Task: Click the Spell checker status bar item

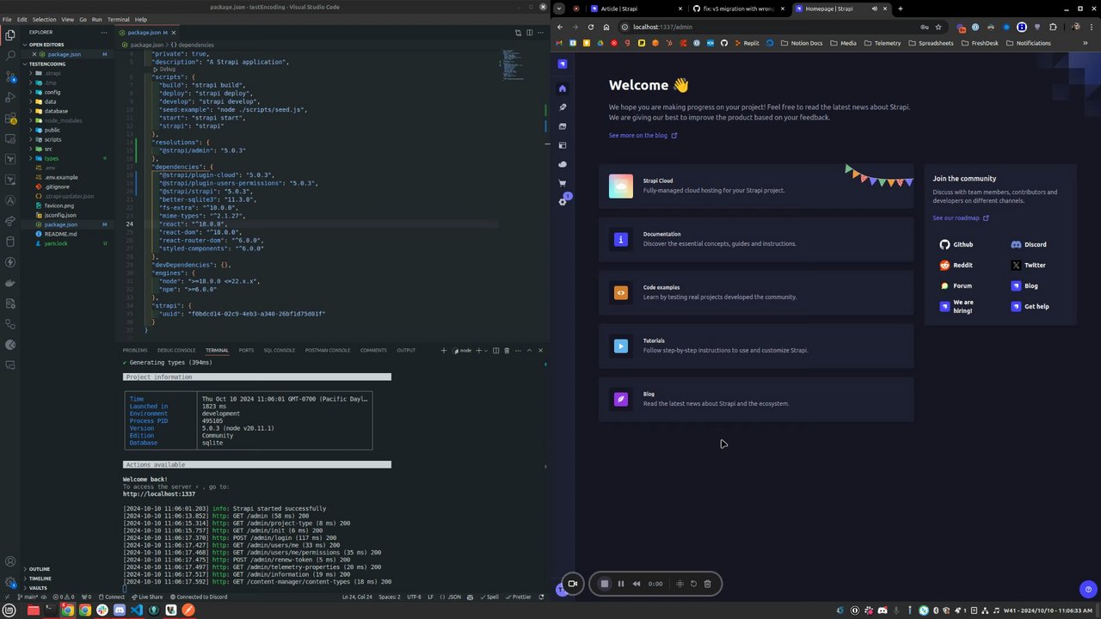Action: 491,597
